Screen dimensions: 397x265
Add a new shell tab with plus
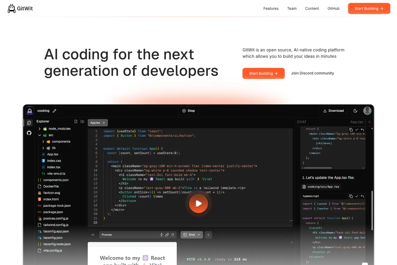coord(208,235)
